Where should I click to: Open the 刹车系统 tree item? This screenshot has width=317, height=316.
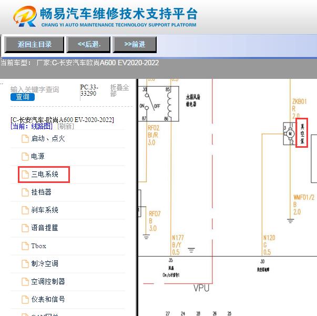45,210
